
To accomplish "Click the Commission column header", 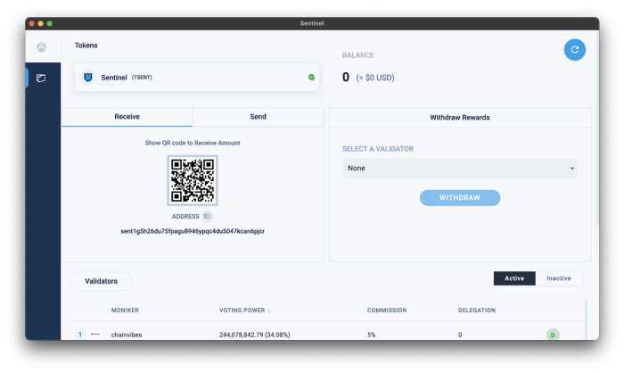I will 386,310.
